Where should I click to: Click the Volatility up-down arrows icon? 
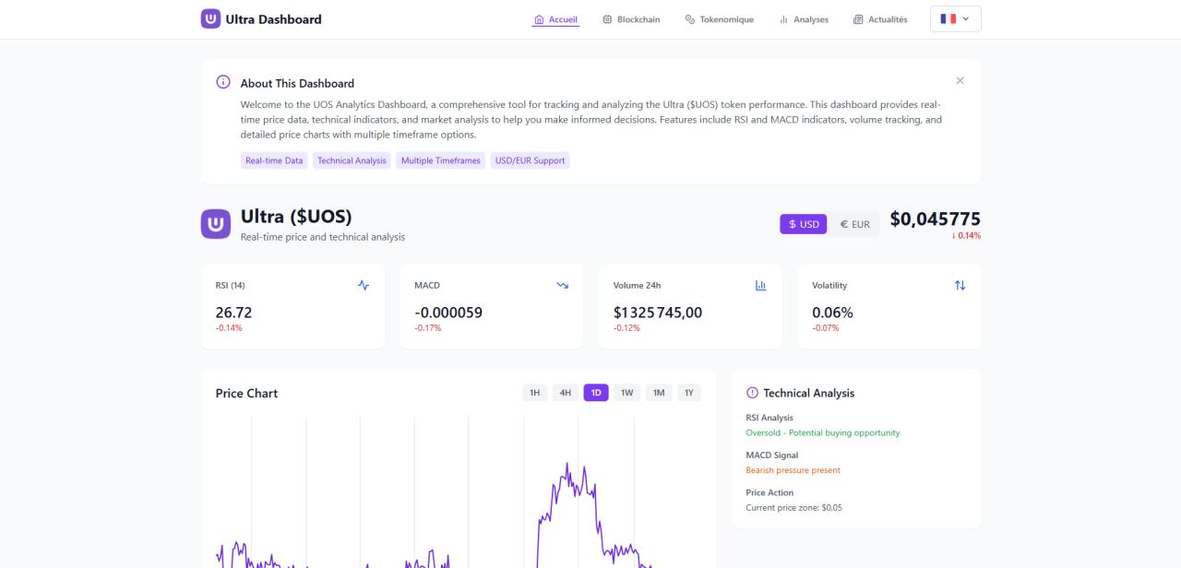[x=960, y=285]
